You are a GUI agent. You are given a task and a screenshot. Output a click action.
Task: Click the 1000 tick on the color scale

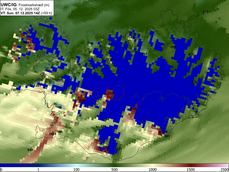pos(152,170)
